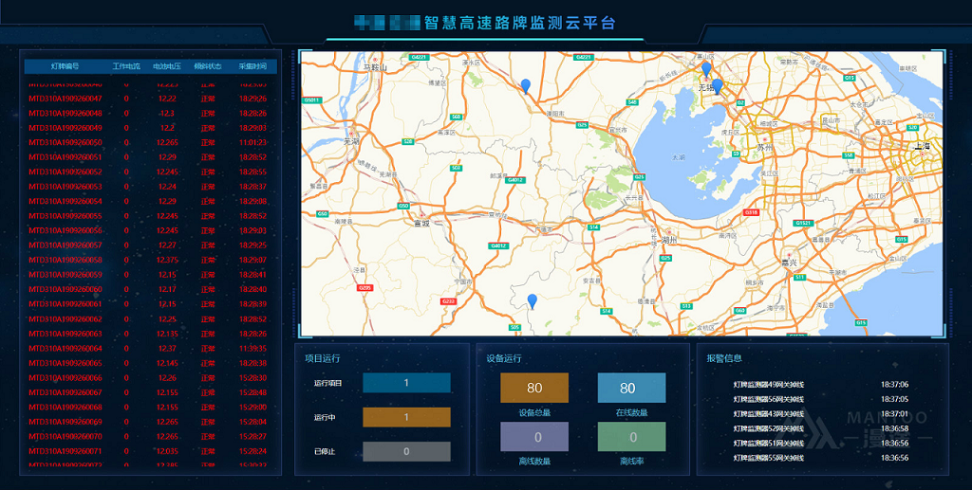The height and width of the screenshot is (490, 972).
Task: Click the 苏州 city label on the map
Action: 766,149
